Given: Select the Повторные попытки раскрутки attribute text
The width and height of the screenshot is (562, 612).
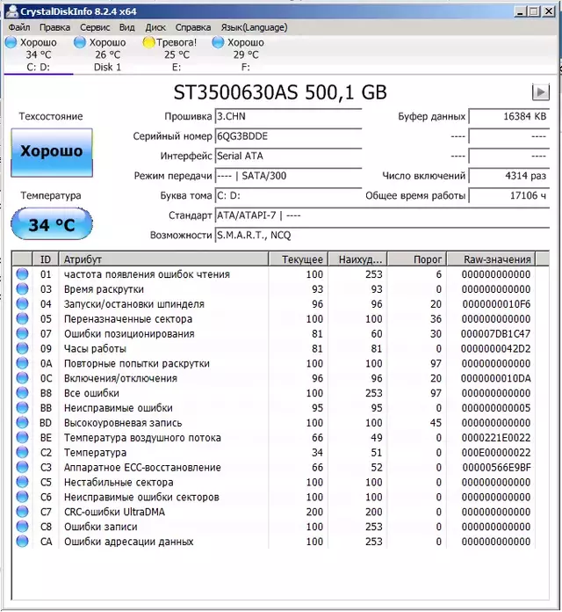Looking at the screenshot, I should click(137, 363).
